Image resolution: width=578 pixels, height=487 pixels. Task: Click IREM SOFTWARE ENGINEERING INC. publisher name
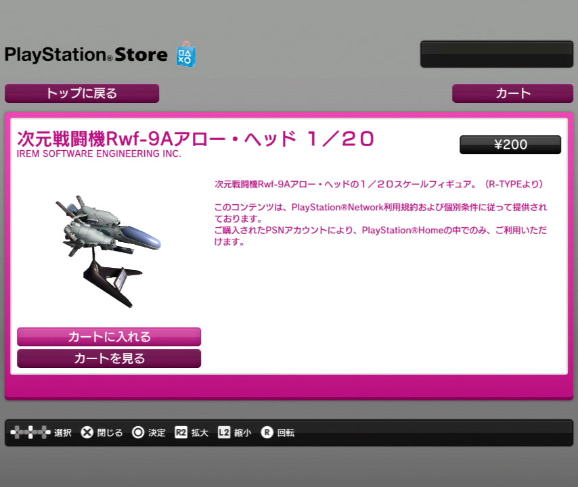(99, 154)
